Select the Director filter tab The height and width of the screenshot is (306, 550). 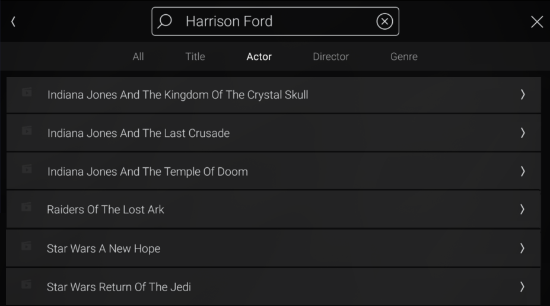point(331,56)
